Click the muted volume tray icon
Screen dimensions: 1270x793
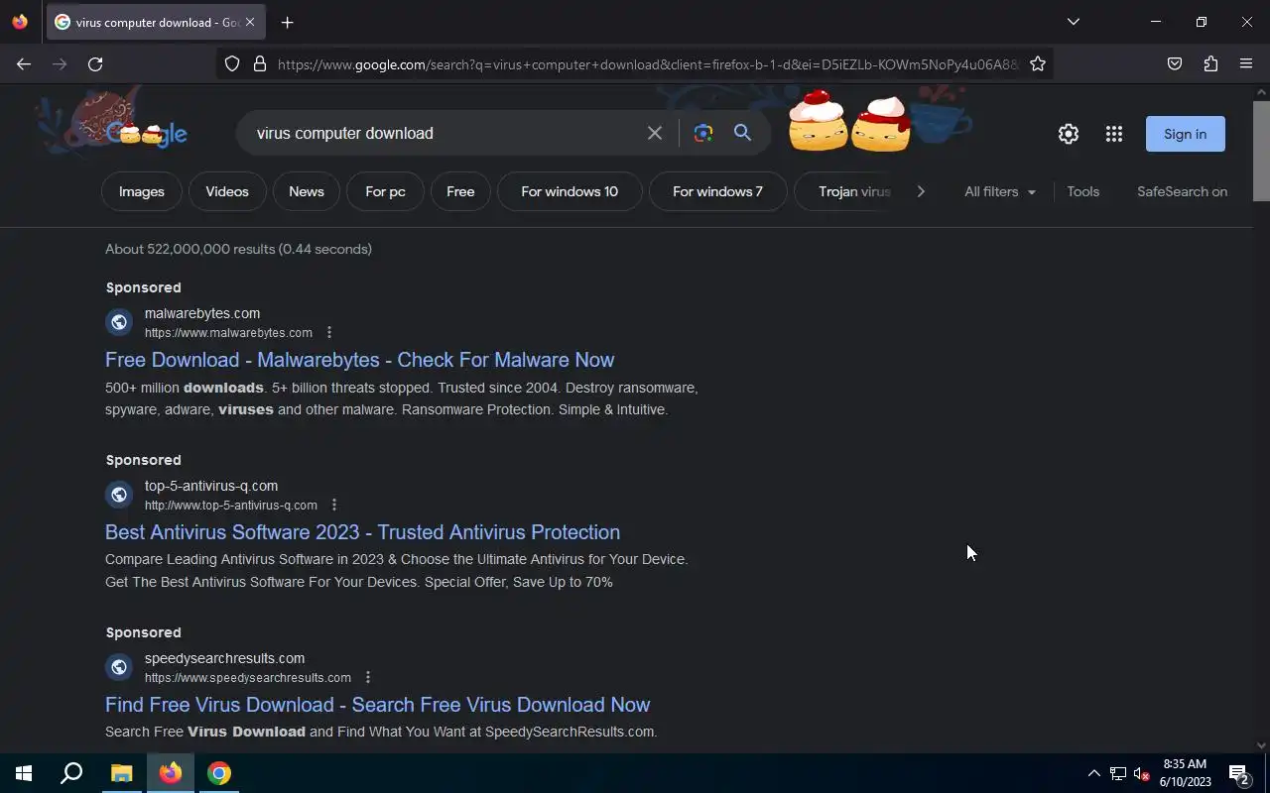1141,773
